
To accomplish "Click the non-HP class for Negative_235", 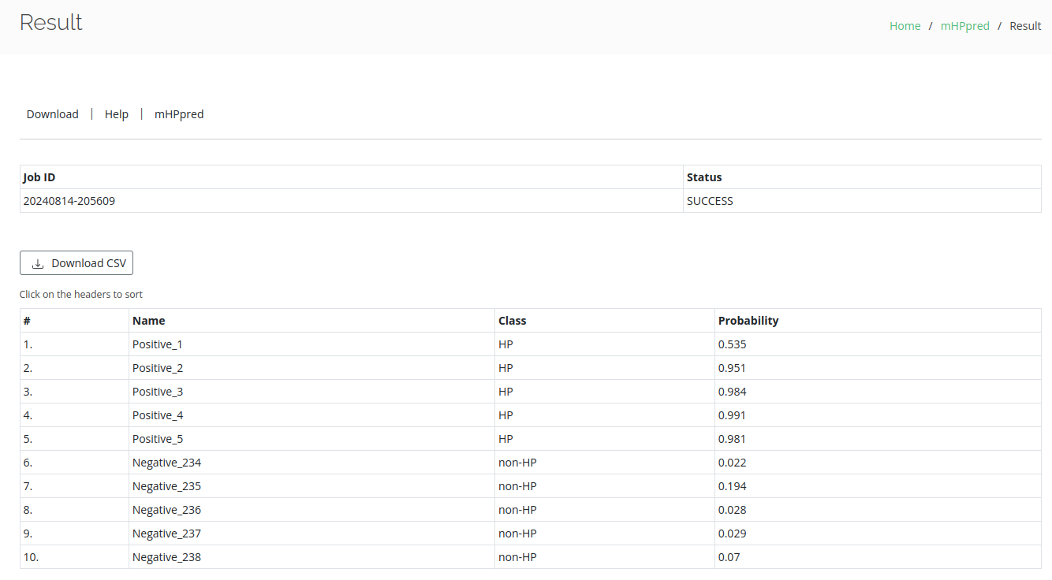I will 517,486.
